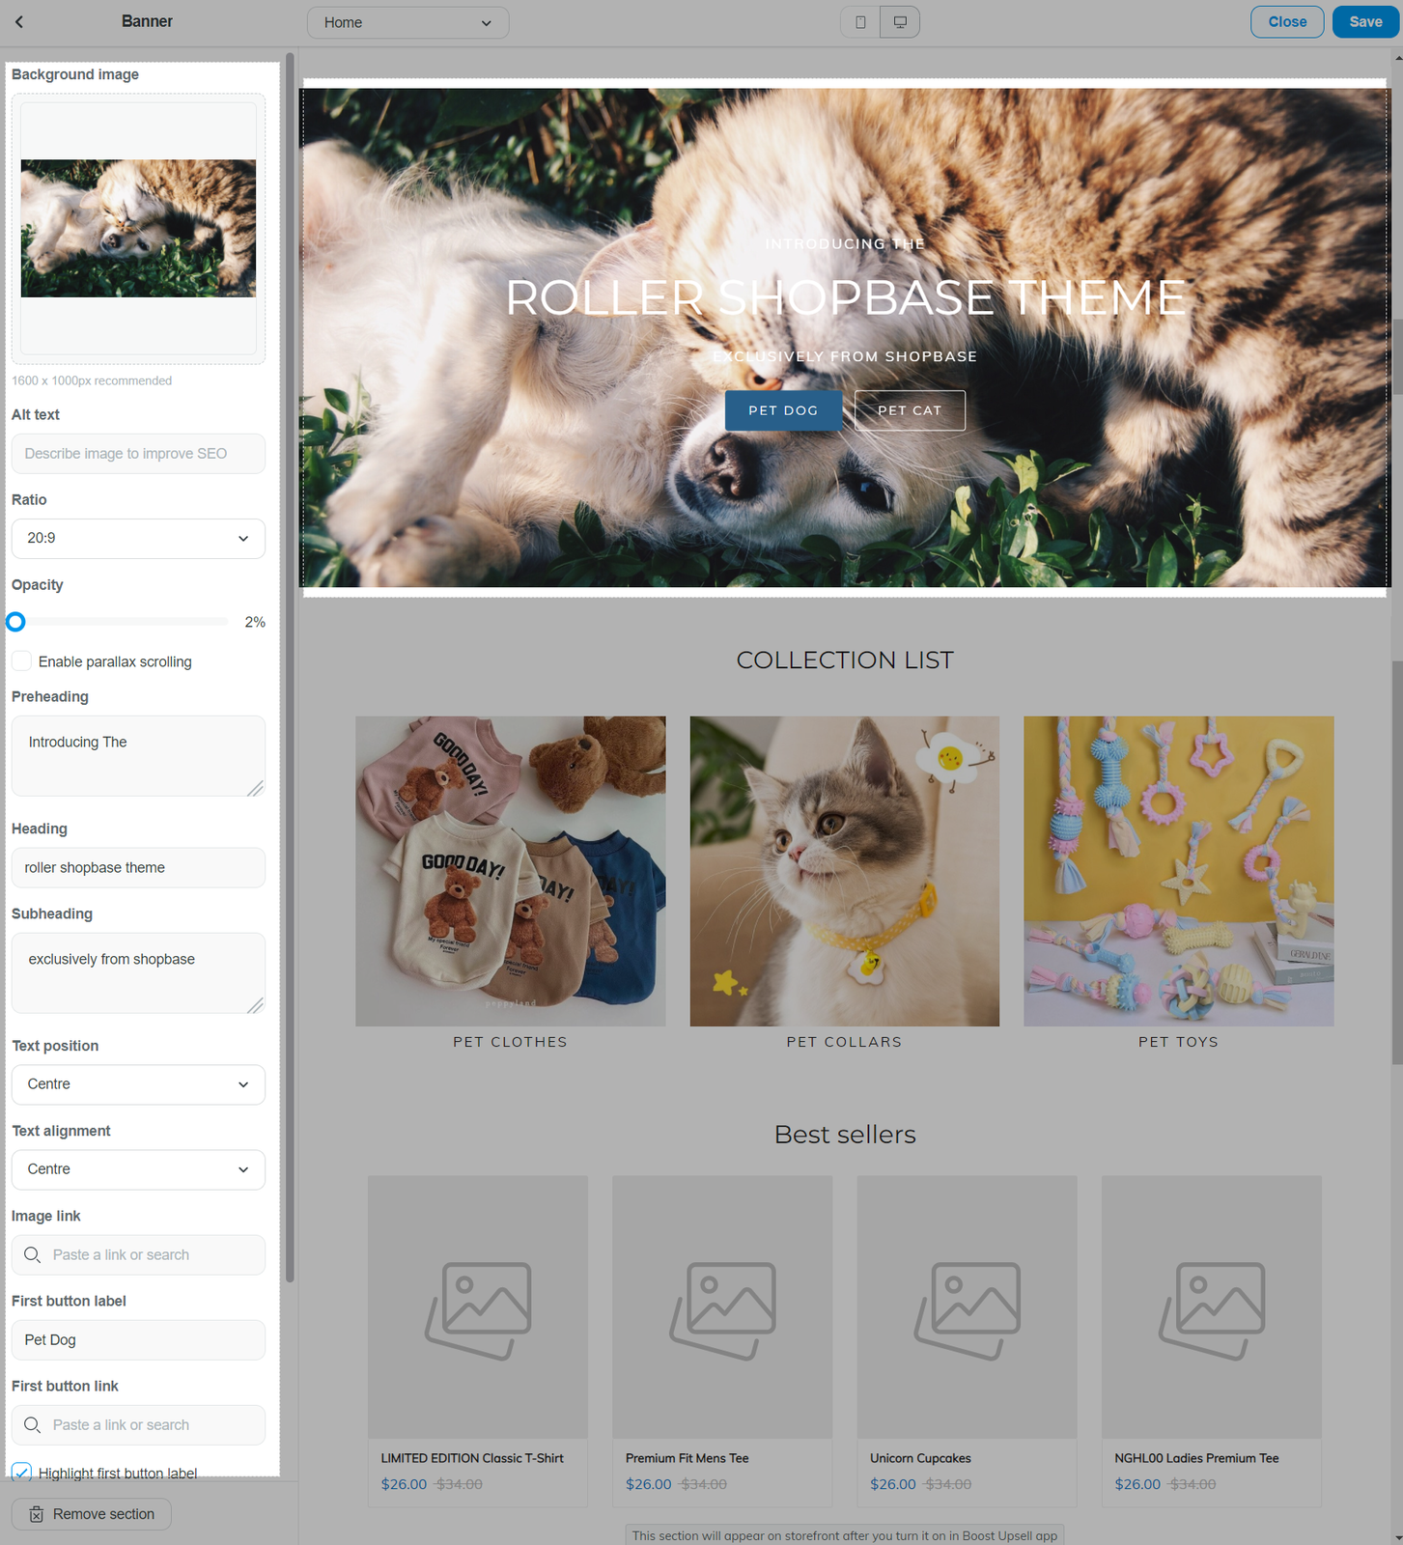The width and height of the screenshot is (1403, 1545).
Task: Enable parallax scrolling checkbox
Action: pyautogui.click(x=21, y=661)
